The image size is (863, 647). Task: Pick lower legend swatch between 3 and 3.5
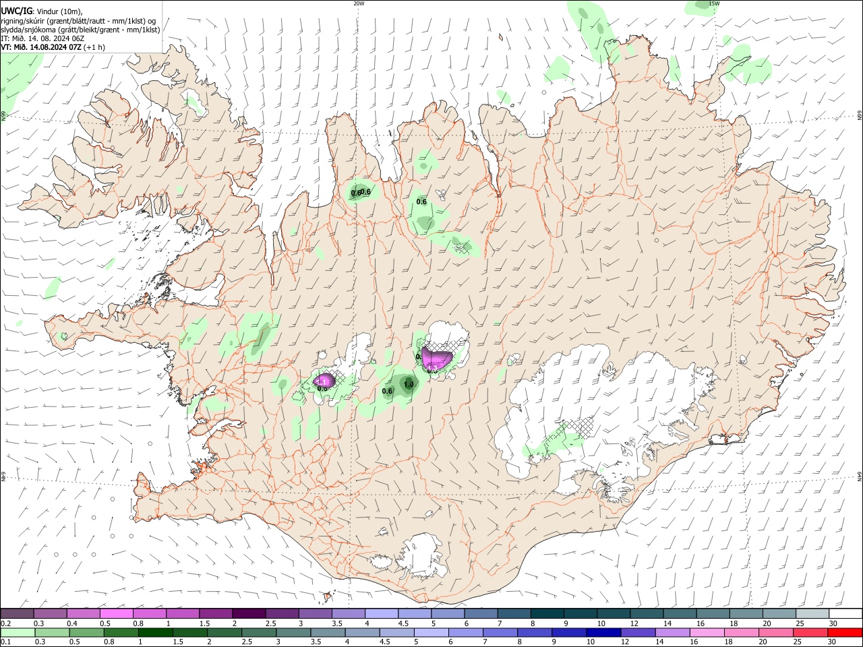point(294,632)
